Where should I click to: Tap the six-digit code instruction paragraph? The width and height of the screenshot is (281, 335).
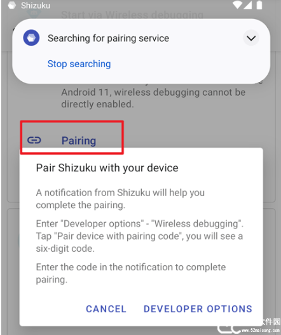click(x=140, y=236)
